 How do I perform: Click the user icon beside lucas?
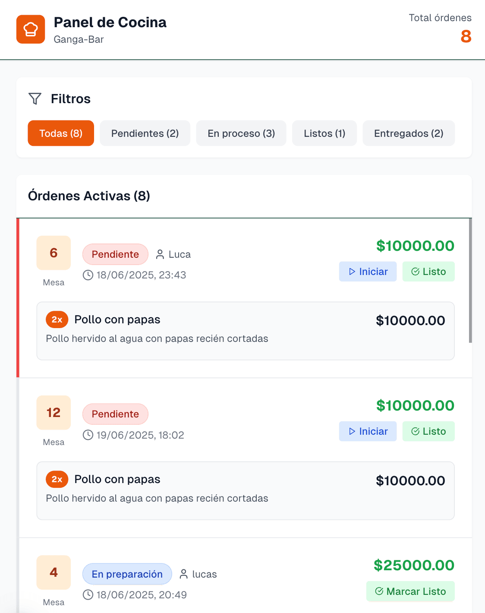tap(184, 574)
